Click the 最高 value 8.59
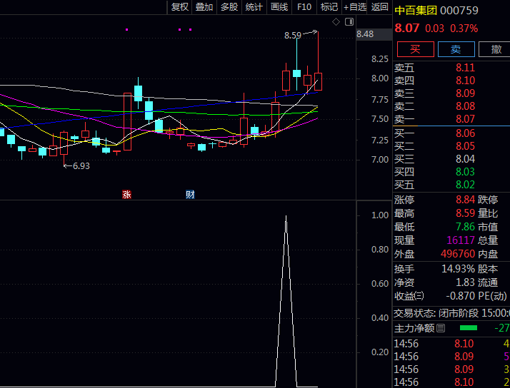Viewport: 510px width, 388px height. click(x=465, y=213)
